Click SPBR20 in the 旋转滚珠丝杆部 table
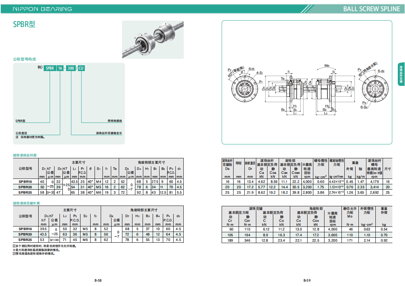This screenshot has width=405, height=286. click(25, 187)
